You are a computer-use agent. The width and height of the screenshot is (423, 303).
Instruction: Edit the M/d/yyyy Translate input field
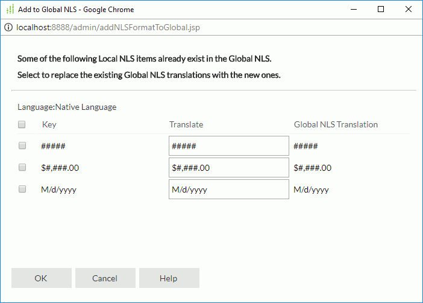(229, 189)
